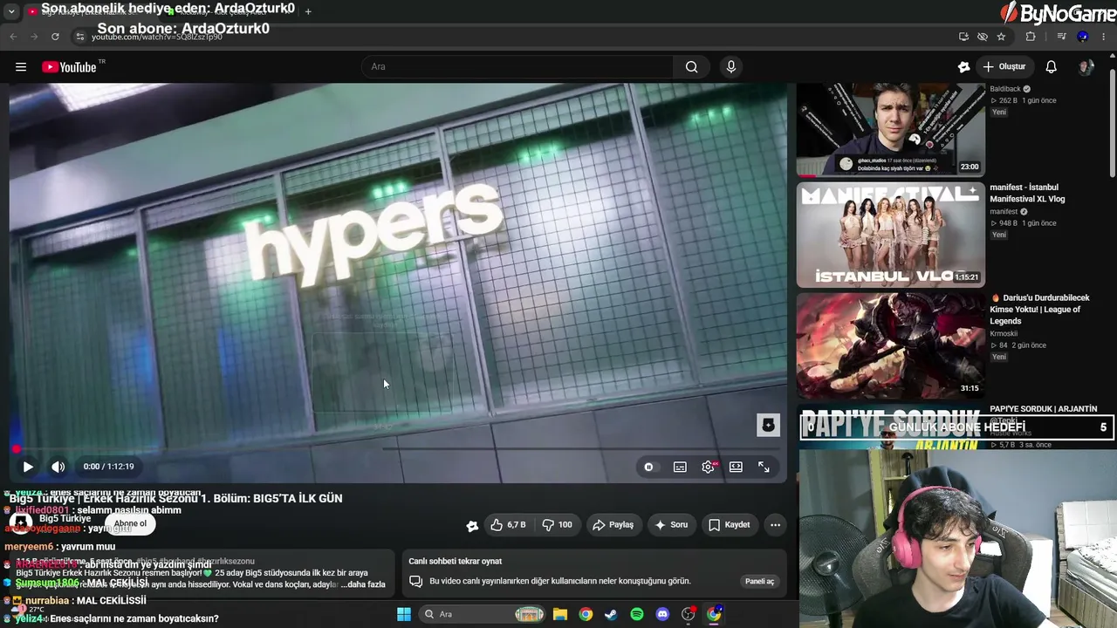Open the YouTube hamburger guide menu
Viewport: 1117px width, 628px height.
[x=21, y=67]
